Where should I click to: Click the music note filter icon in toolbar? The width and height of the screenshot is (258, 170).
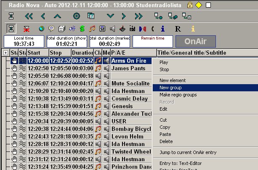click(92, 29)
